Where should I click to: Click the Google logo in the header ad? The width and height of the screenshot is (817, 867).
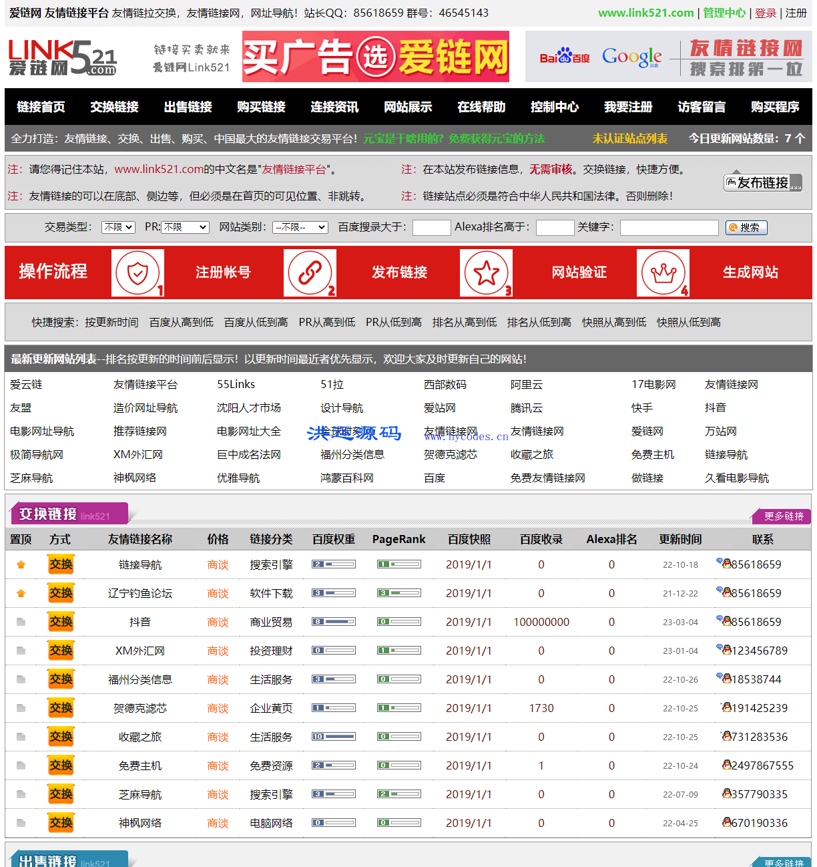pos(631,57)
